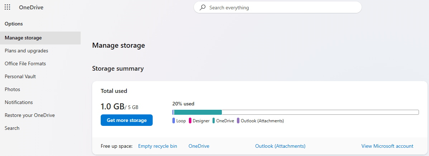429x156 pixels.
Task: Click the 1.0 GB usage value
Action: point(113,107)
